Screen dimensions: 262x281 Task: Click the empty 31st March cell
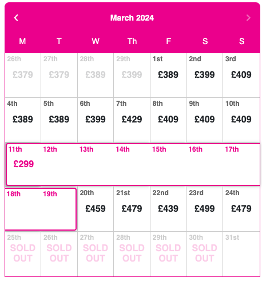(x=241, y=254)
